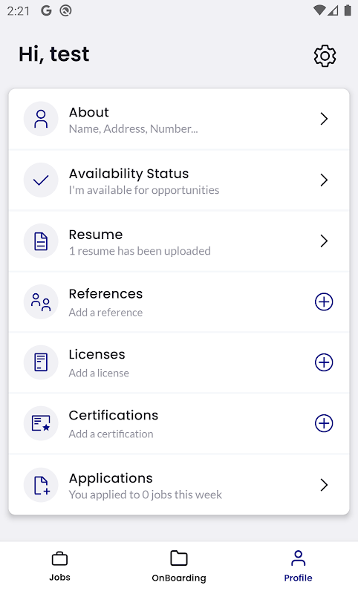Tap the Availability Status checkmark icon
The image size is (358, 594).
[41, 180]
